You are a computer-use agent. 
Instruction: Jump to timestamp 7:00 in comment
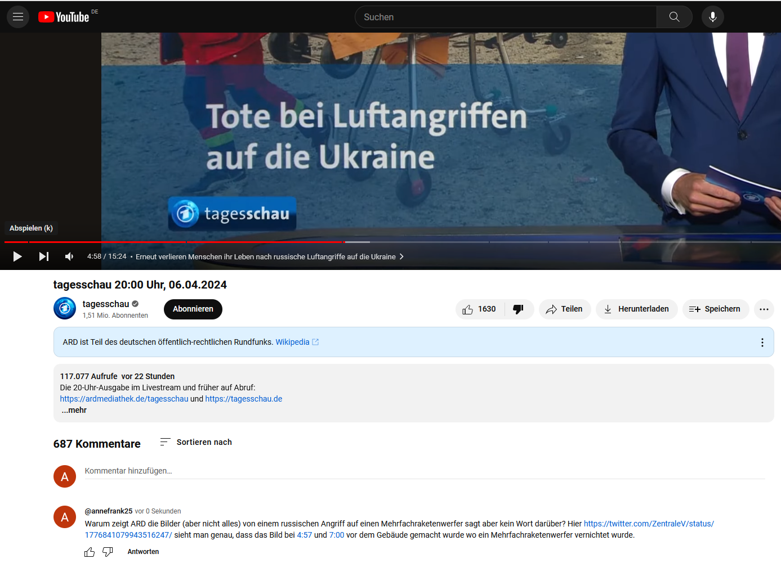click(337, 535)
